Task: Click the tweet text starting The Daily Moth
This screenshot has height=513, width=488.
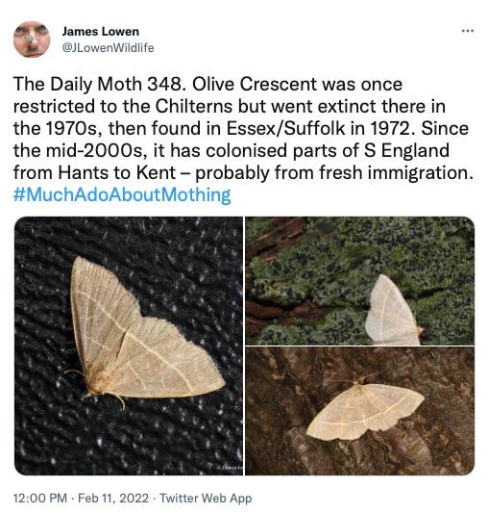Action: point(243,129)
